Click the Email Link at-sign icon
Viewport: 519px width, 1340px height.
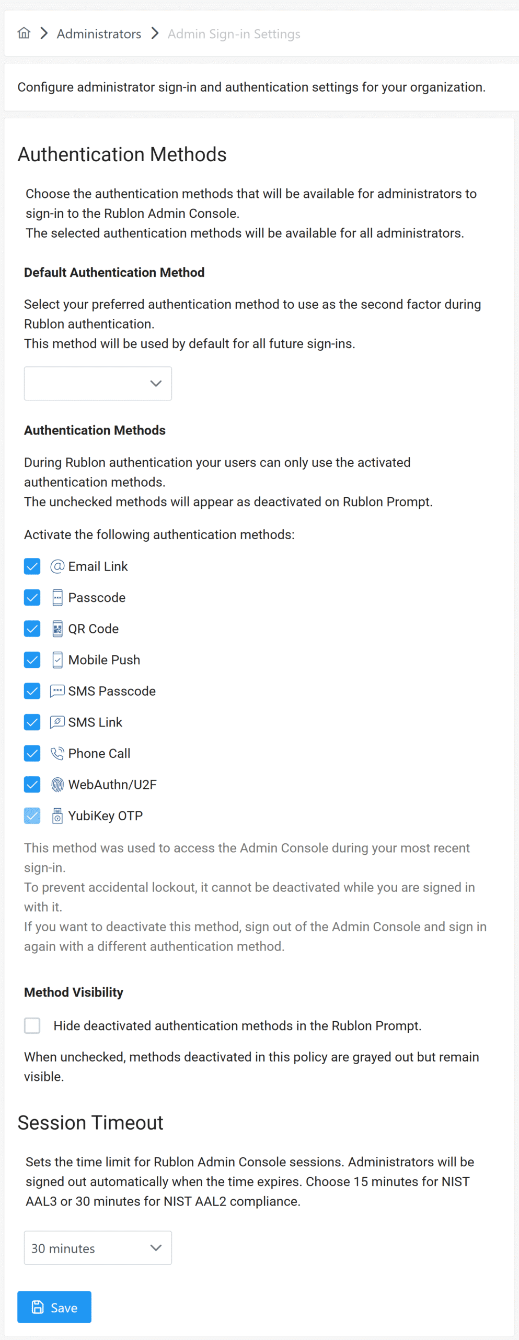click(x=57, y=566)
